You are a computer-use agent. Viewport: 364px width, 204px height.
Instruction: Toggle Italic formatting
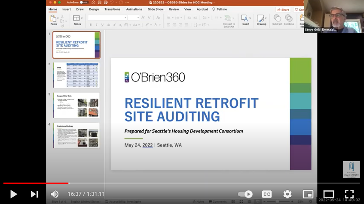tap(96, 25)
